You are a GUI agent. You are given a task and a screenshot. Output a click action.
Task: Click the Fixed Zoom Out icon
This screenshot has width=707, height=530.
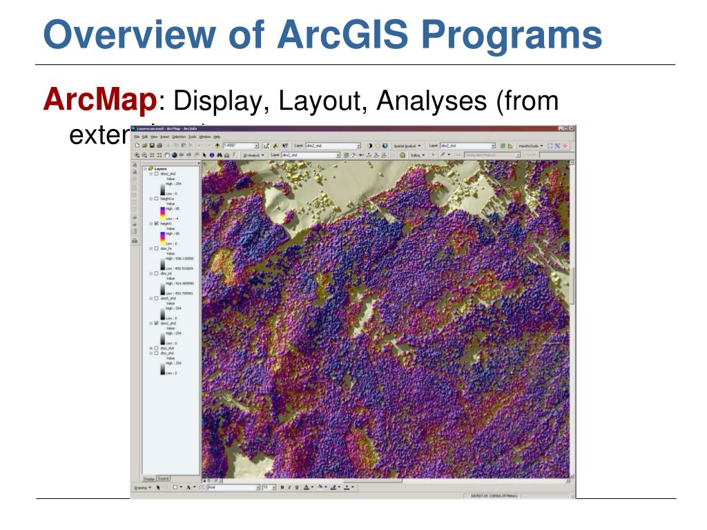point(159,155)
